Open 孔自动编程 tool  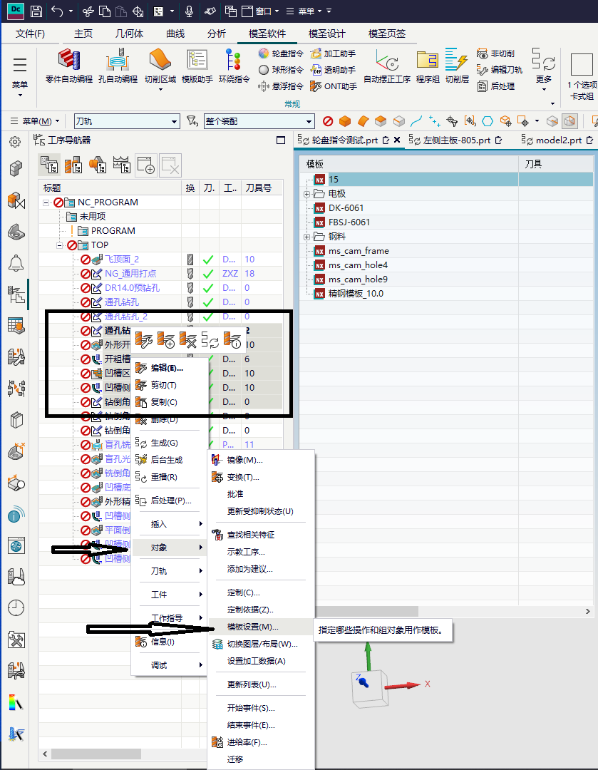coord(118,66)
